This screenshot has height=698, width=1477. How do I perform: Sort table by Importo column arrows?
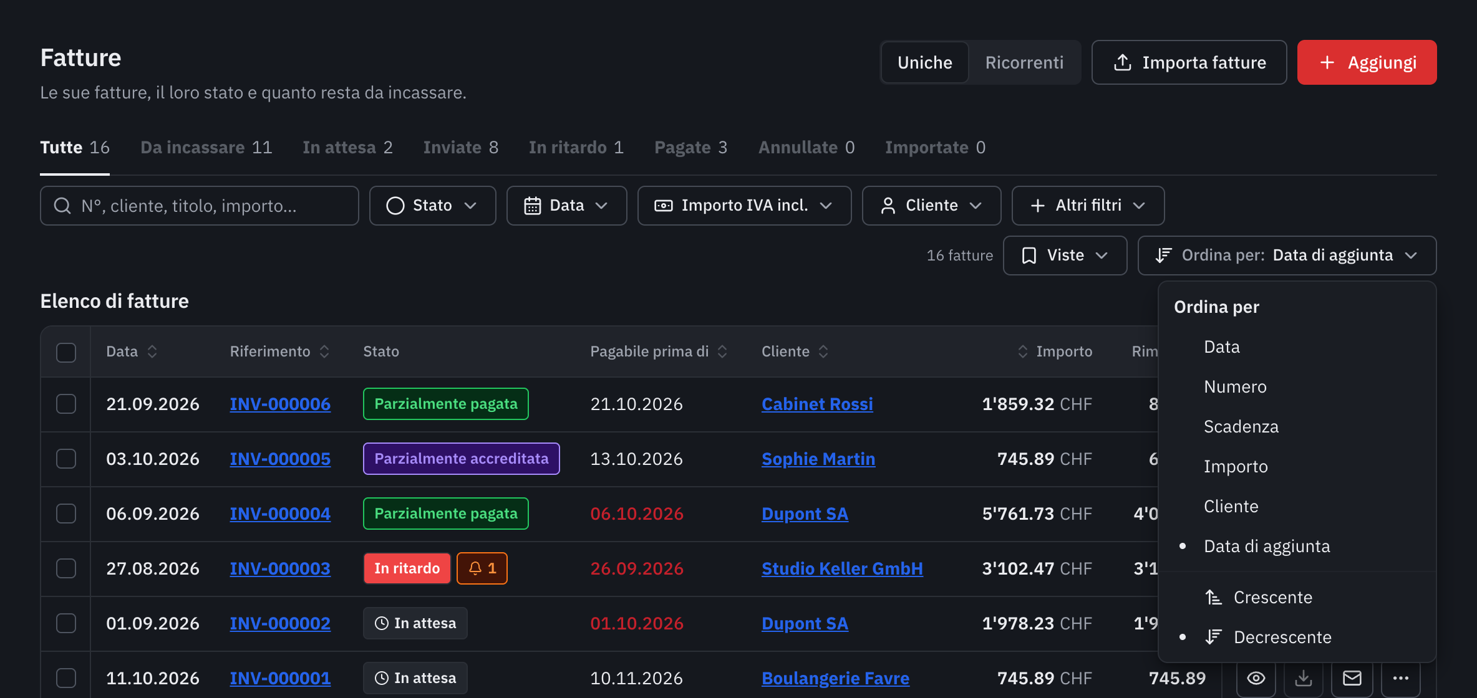click(x=1023, y=351)
